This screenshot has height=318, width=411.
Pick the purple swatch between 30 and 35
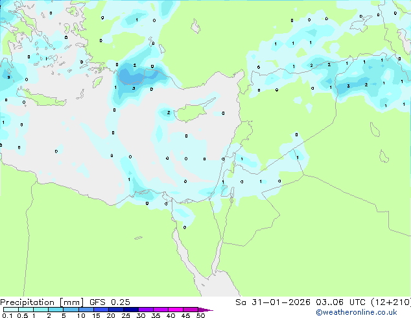(145, 310)
